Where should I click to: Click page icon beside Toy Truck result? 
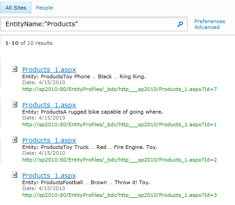point(15,139)
